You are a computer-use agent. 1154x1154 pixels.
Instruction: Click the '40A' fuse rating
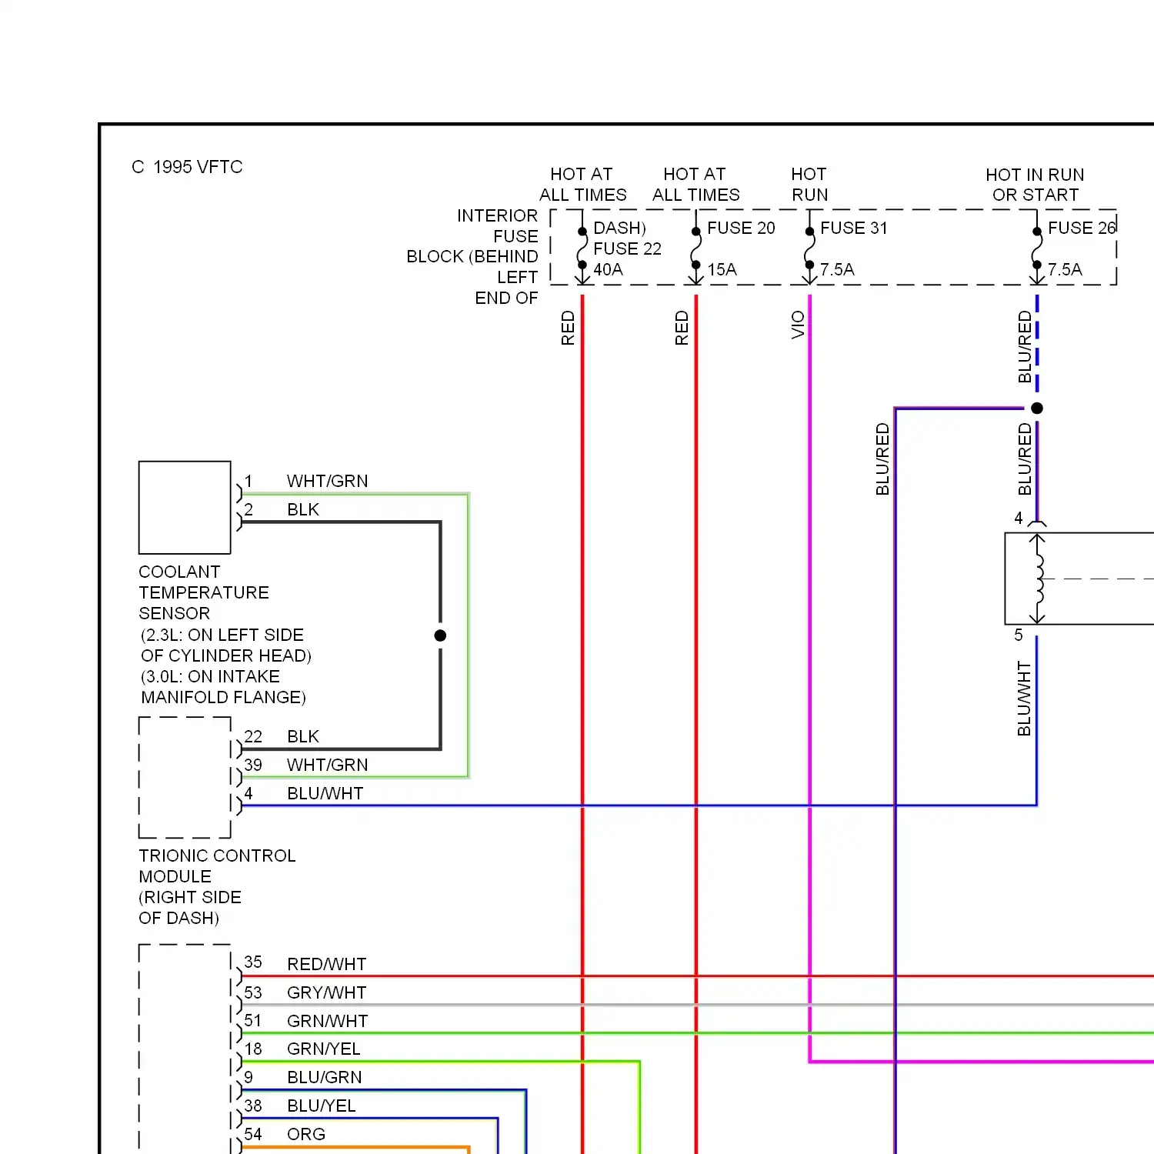coord(608,269)
